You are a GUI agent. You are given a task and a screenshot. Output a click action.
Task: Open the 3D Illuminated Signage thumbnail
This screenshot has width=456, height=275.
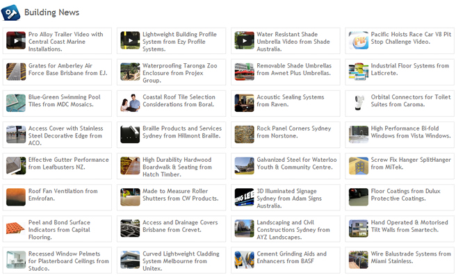tap(244, 197)
